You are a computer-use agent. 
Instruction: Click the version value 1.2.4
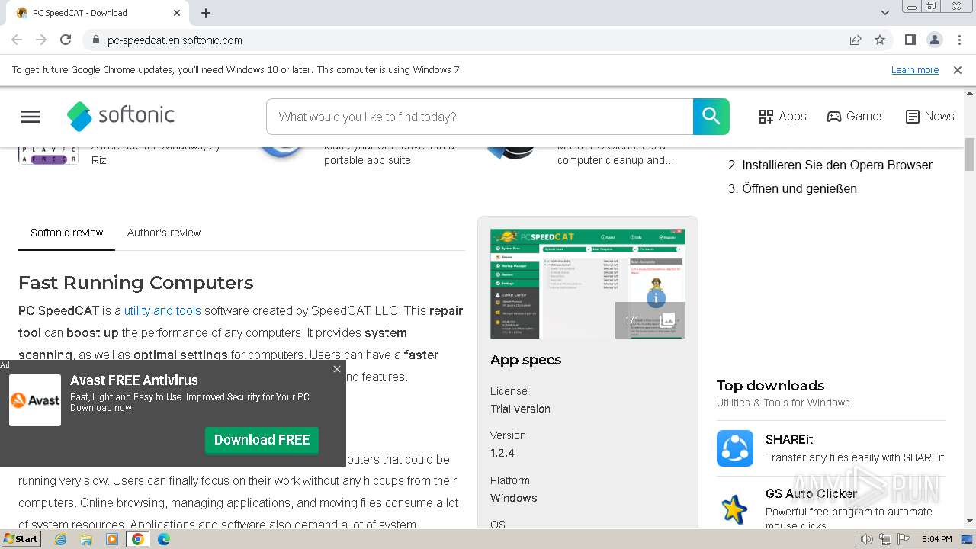pos(502,453)
